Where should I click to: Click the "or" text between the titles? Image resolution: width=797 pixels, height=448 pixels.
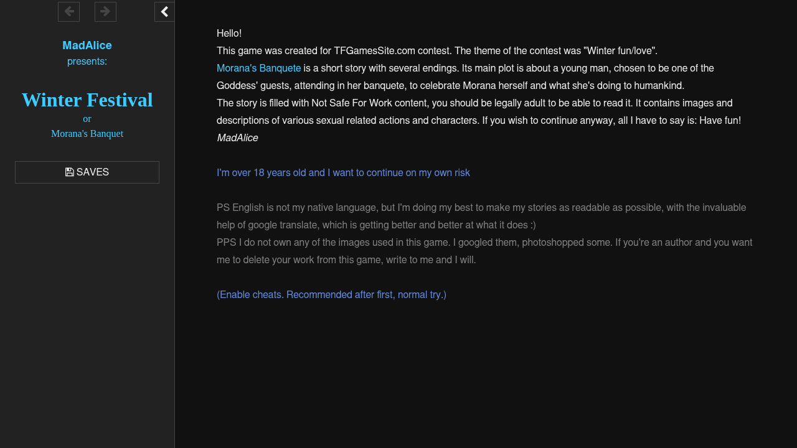(87, 119)
